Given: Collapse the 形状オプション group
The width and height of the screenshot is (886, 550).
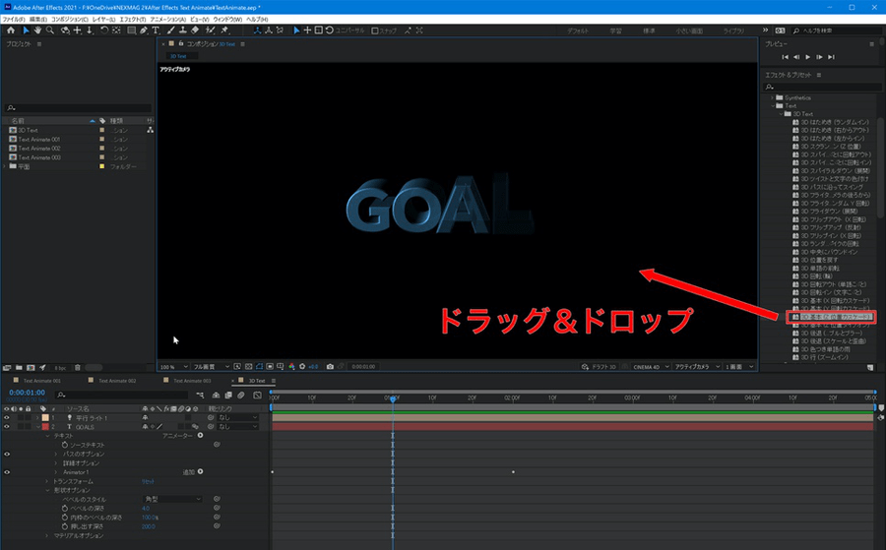Looking at the screenshot, I should click(47, 490).
